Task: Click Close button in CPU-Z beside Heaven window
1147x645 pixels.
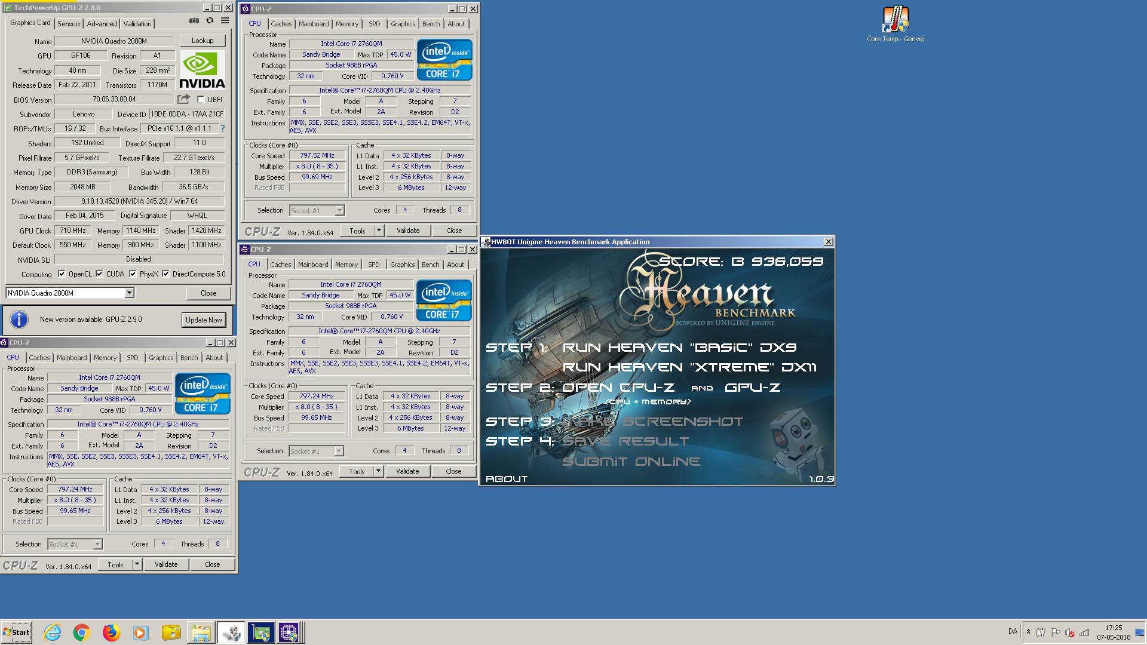Action: pos(453,471)
